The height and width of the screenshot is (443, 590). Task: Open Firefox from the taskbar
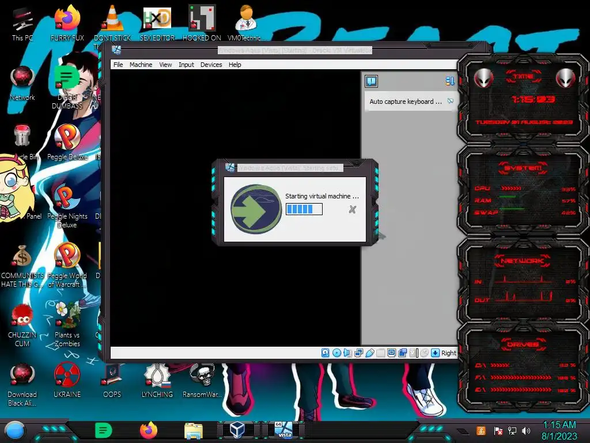point(149,430)
